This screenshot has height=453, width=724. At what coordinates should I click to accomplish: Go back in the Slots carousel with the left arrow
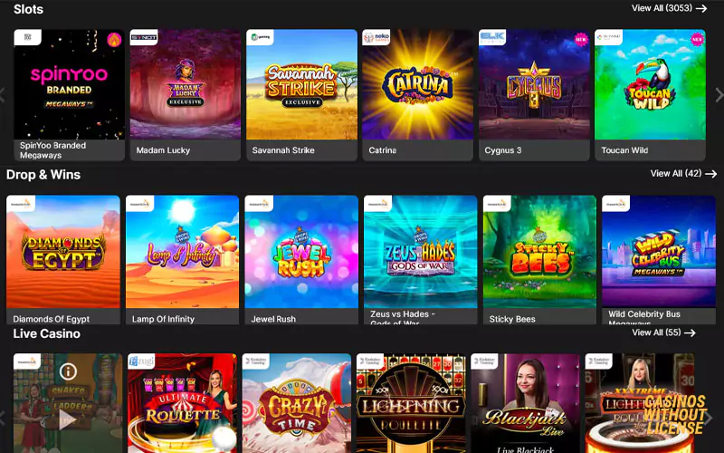pyautogui.click(x=3, y=95)
